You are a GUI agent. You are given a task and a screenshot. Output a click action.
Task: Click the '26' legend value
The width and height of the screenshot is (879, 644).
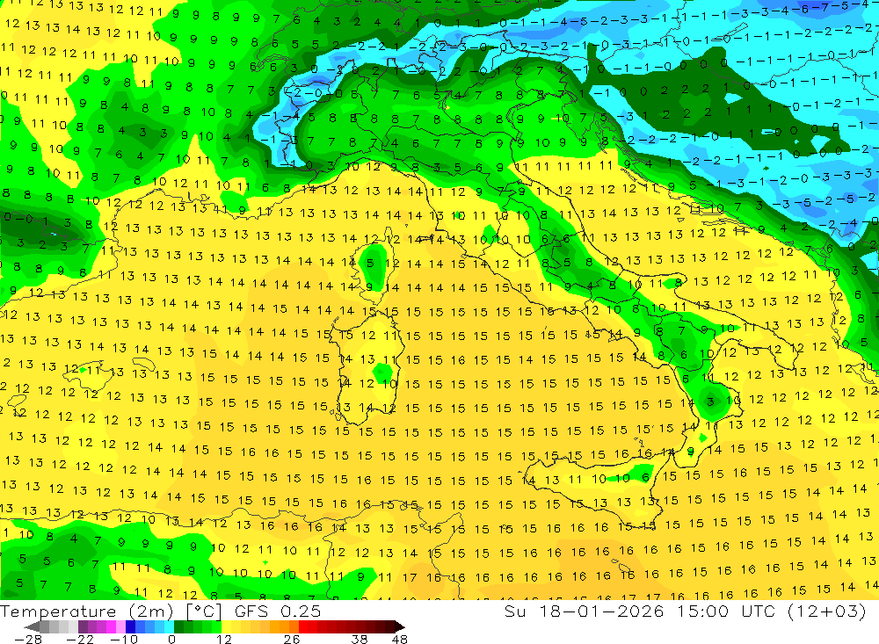point(292,639)
